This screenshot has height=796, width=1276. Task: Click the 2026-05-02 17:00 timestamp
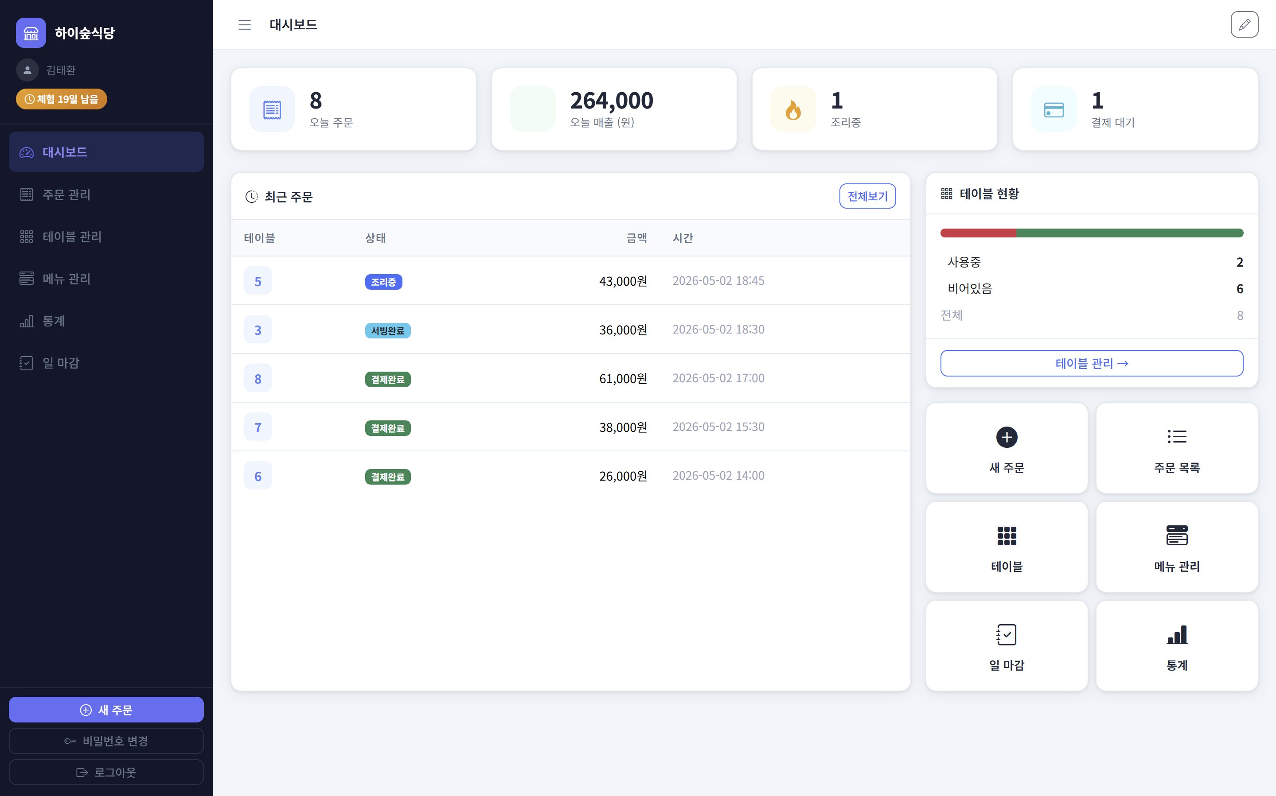pos(718,378)
